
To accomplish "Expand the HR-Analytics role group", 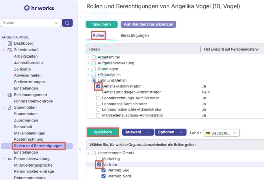I will (x=89, y=75).
